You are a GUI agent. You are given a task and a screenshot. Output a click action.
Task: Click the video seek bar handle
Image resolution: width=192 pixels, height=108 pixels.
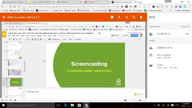point(15,100)
